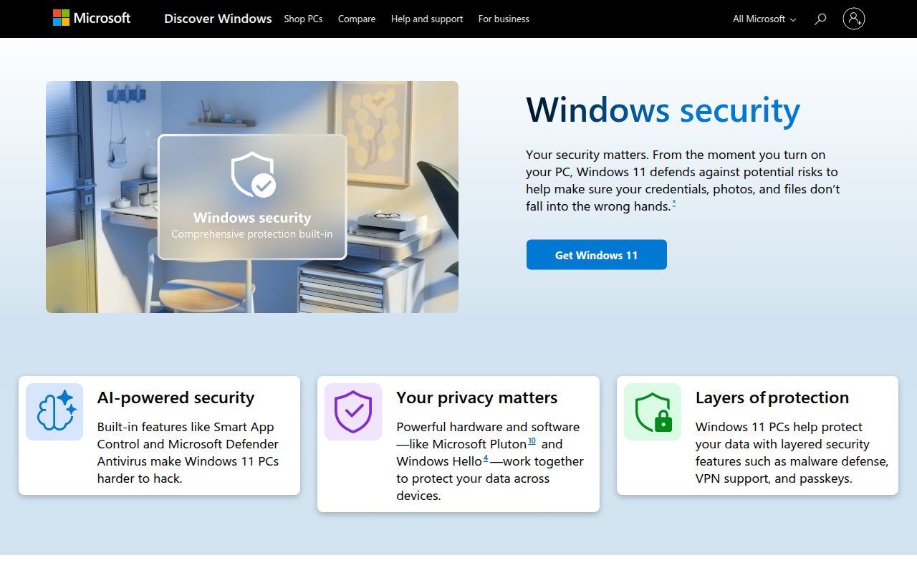The height and width of the screenshot is (573, 917).
Task: Click the asterisk footnote after wrong hands
Action: [674, 203]
